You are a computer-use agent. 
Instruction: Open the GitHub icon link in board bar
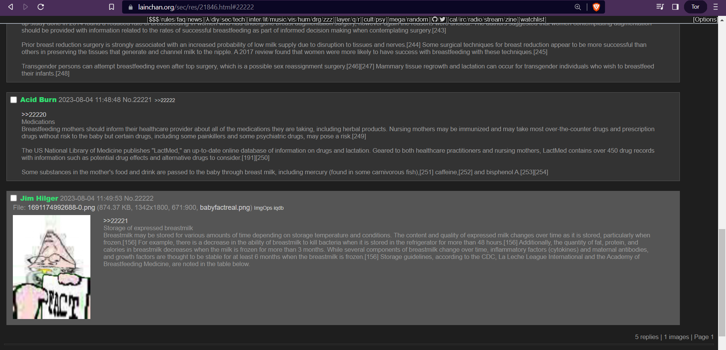pos(434,19)
